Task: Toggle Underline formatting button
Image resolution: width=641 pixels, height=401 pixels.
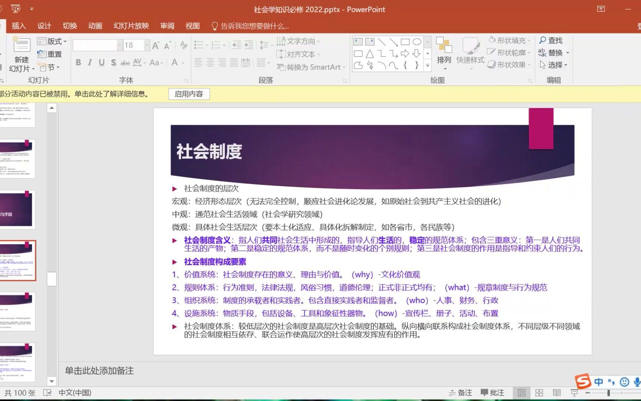Action: (102, 63)
